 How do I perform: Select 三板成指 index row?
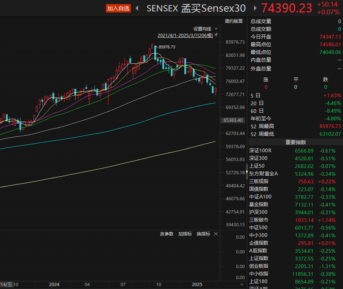295,182
